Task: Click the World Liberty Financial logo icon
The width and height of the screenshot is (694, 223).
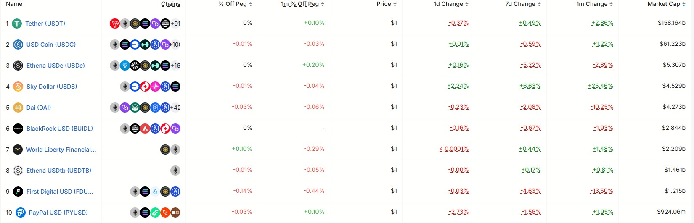Action: pos(18,150)
